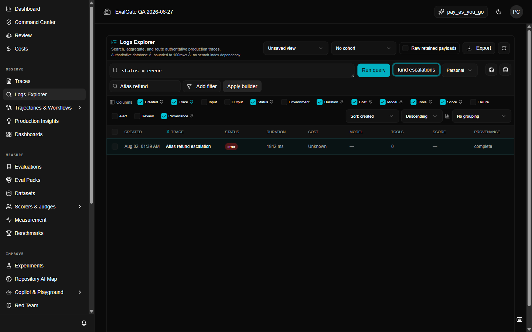
Task: Expand Trajectories & Workflows chevron
Action: pos(80,108)
